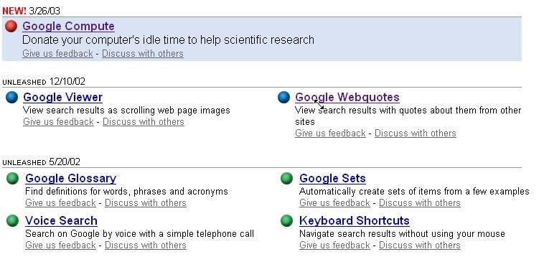Discuss Keyboard Shortcuts with others

coord(420,245)
